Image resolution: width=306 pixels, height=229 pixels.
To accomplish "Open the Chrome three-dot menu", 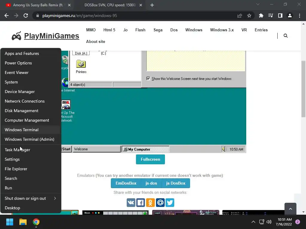I will pos(299,16).
